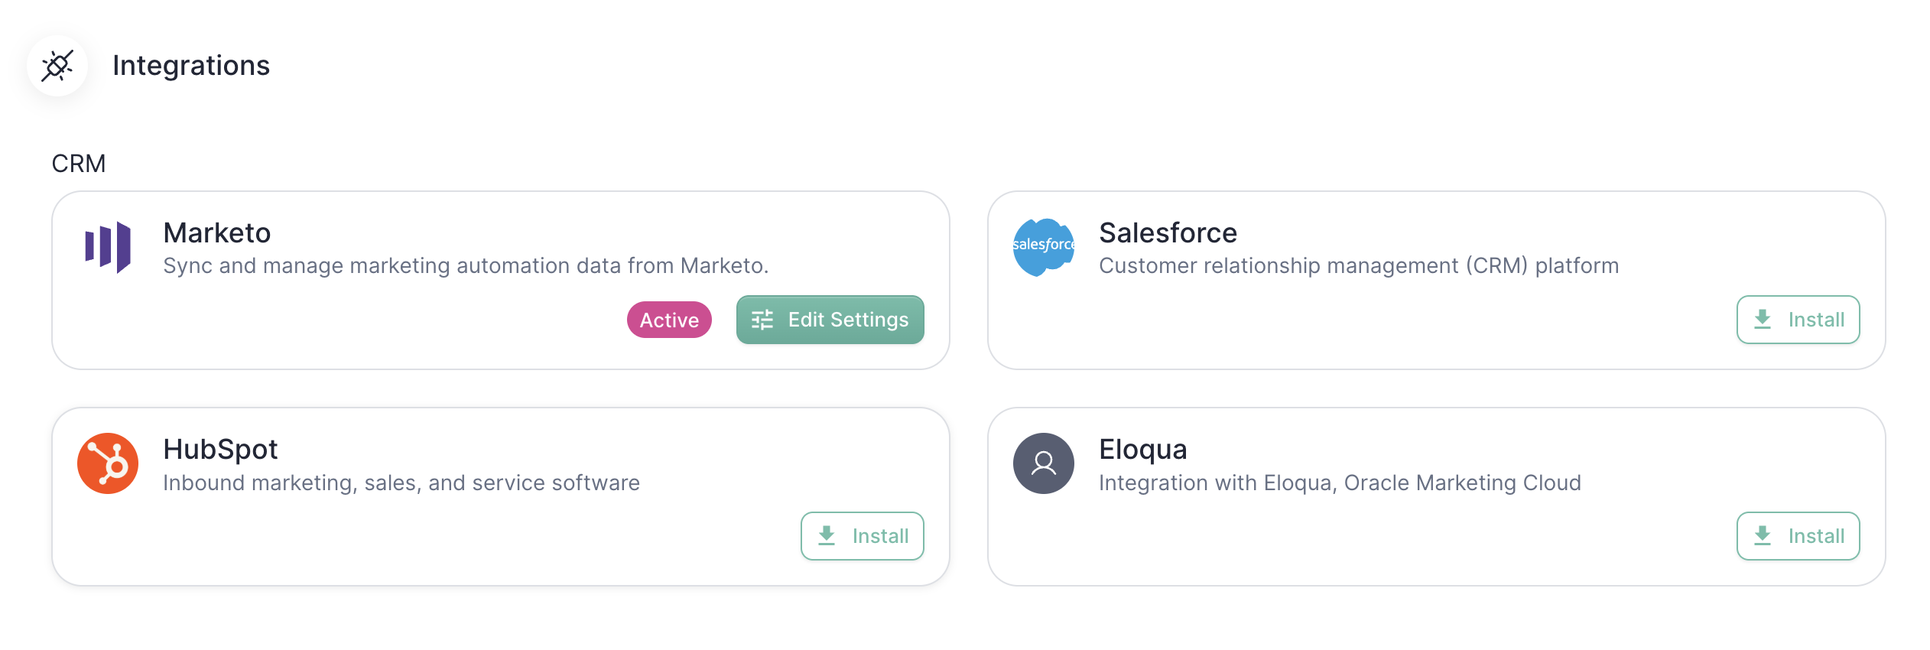Screen dimensions: 1930x650
Task: Select the HubSpot card title
Action: coord(220,450)
